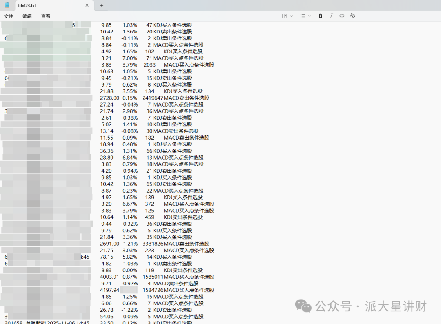Click MACD卖出条件选股 in the 2728.00 row
The image size is (441, 324).
[x=187, y=98]
